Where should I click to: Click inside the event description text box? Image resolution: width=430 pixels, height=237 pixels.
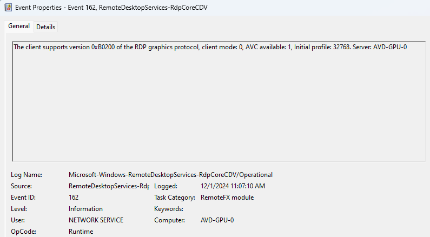[219, 102]
